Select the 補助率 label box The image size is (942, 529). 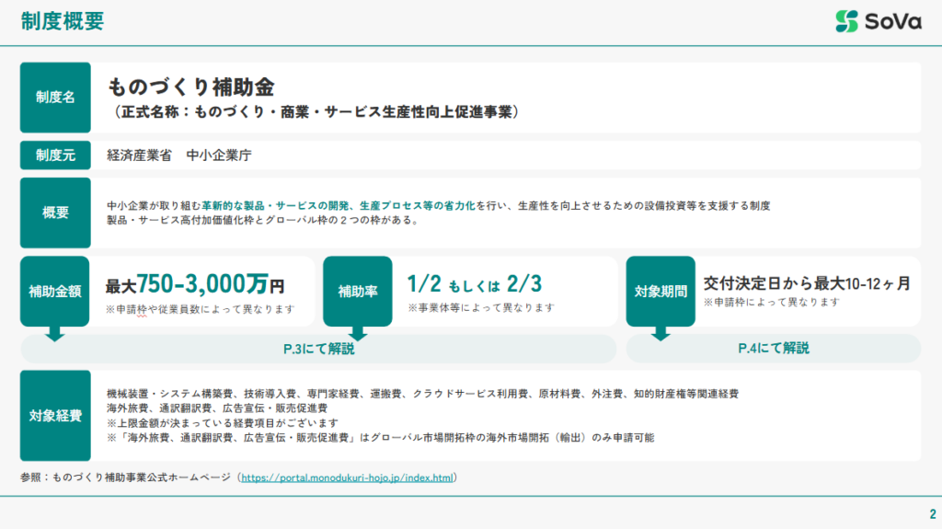coord(358,291)
